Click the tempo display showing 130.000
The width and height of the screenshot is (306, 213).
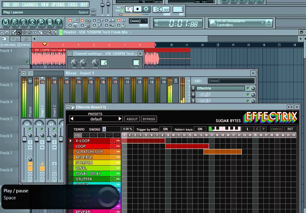(x=162, y=9)
